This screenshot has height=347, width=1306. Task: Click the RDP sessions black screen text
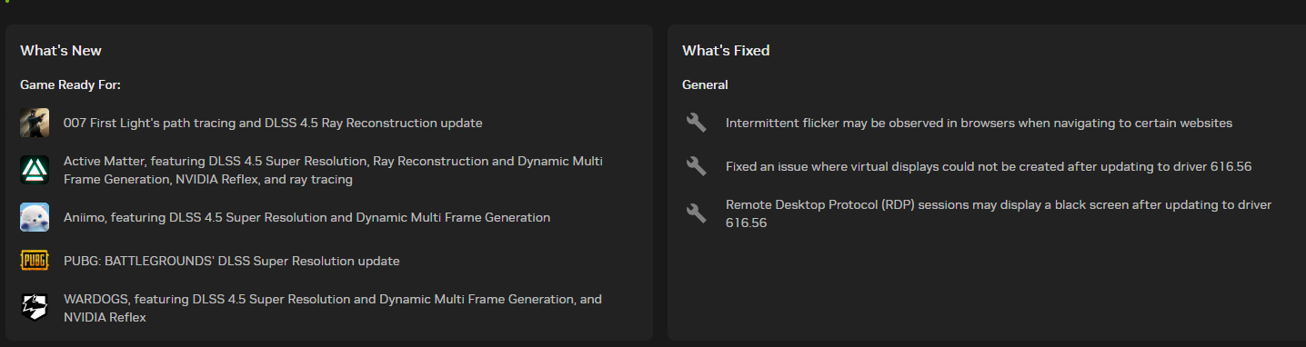click(999, 213)
